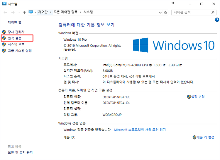Viewport: 220px width, 160px height.
Task: Click the 8.00GB installed memory value
Action: [x=108, y=70]
